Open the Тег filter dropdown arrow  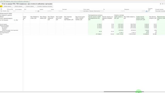coord(122,11)
